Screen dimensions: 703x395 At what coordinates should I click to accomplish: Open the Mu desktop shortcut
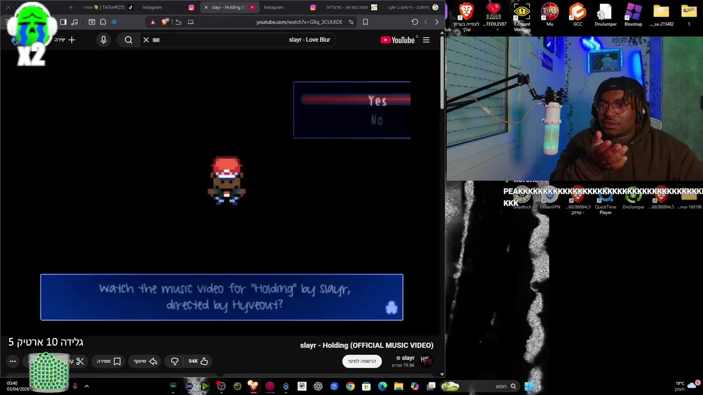[550, 15]
